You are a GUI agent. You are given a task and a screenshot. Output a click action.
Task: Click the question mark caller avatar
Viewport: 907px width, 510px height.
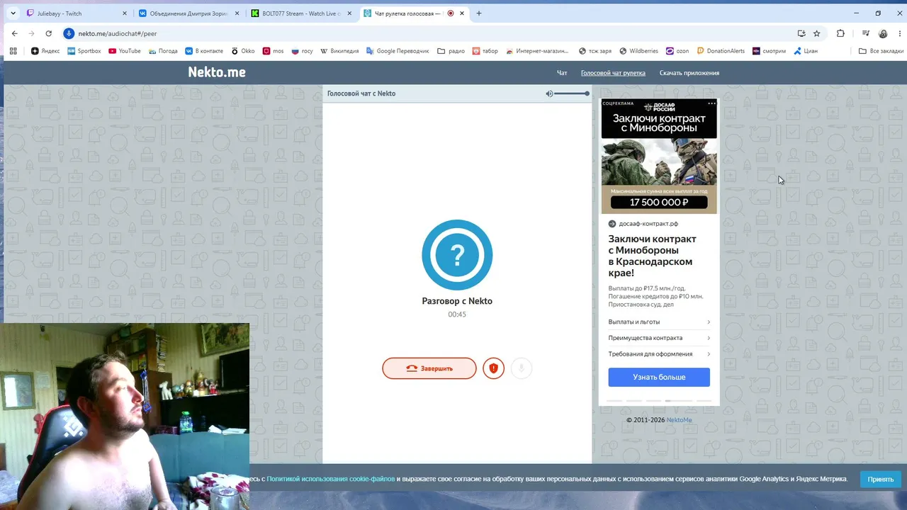[x=457, y=255]
